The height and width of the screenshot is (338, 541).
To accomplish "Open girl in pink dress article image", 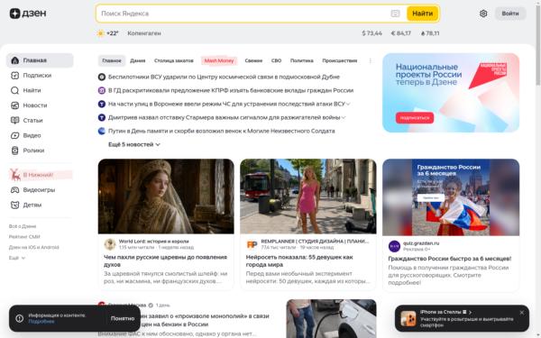I will point(308,196).
